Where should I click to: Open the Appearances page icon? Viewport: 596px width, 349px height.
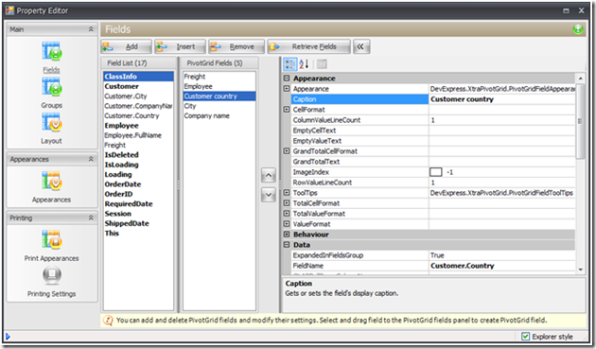tap(52, 182)
